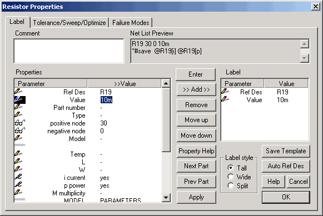
Task: Click pencil icon beside Value in Label list
Action: click(x=225, y=99)
